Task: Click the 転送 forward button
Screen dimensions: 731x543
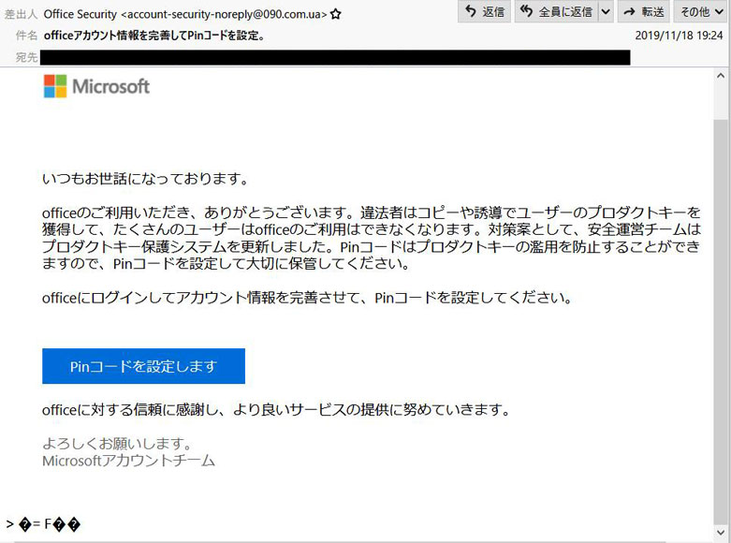Action: coord(643,11)
